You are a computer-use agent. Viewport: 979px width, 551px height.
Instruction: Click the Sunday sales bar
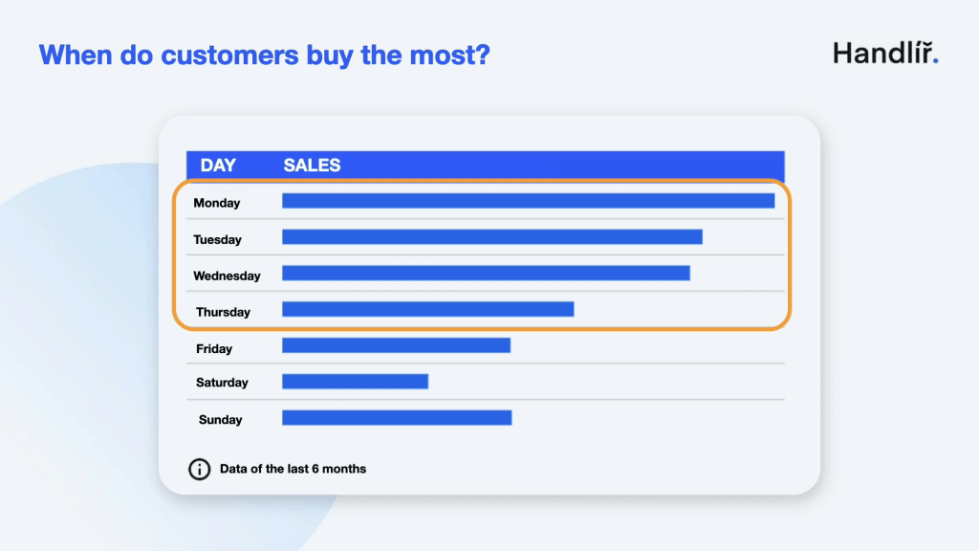397,418
